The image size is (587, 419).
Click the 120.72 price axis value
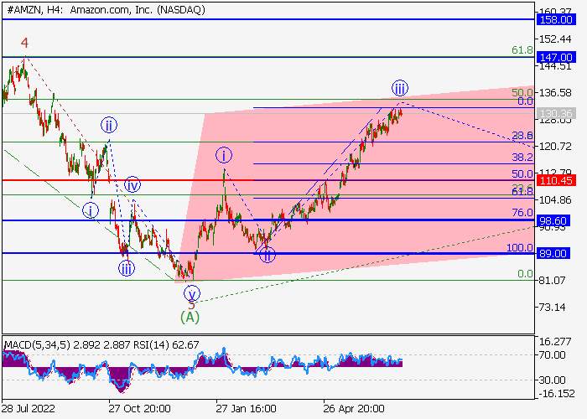[555, 147]
